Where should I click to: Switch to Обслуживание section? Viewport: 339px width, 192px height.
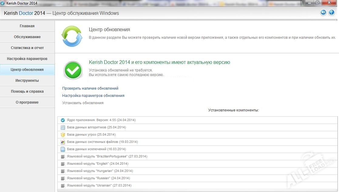point(27,37)
